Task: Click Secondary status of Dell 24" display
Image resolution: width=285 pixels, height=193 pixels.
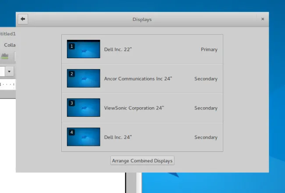Action: pyautogui.click(x=206, y=137)
